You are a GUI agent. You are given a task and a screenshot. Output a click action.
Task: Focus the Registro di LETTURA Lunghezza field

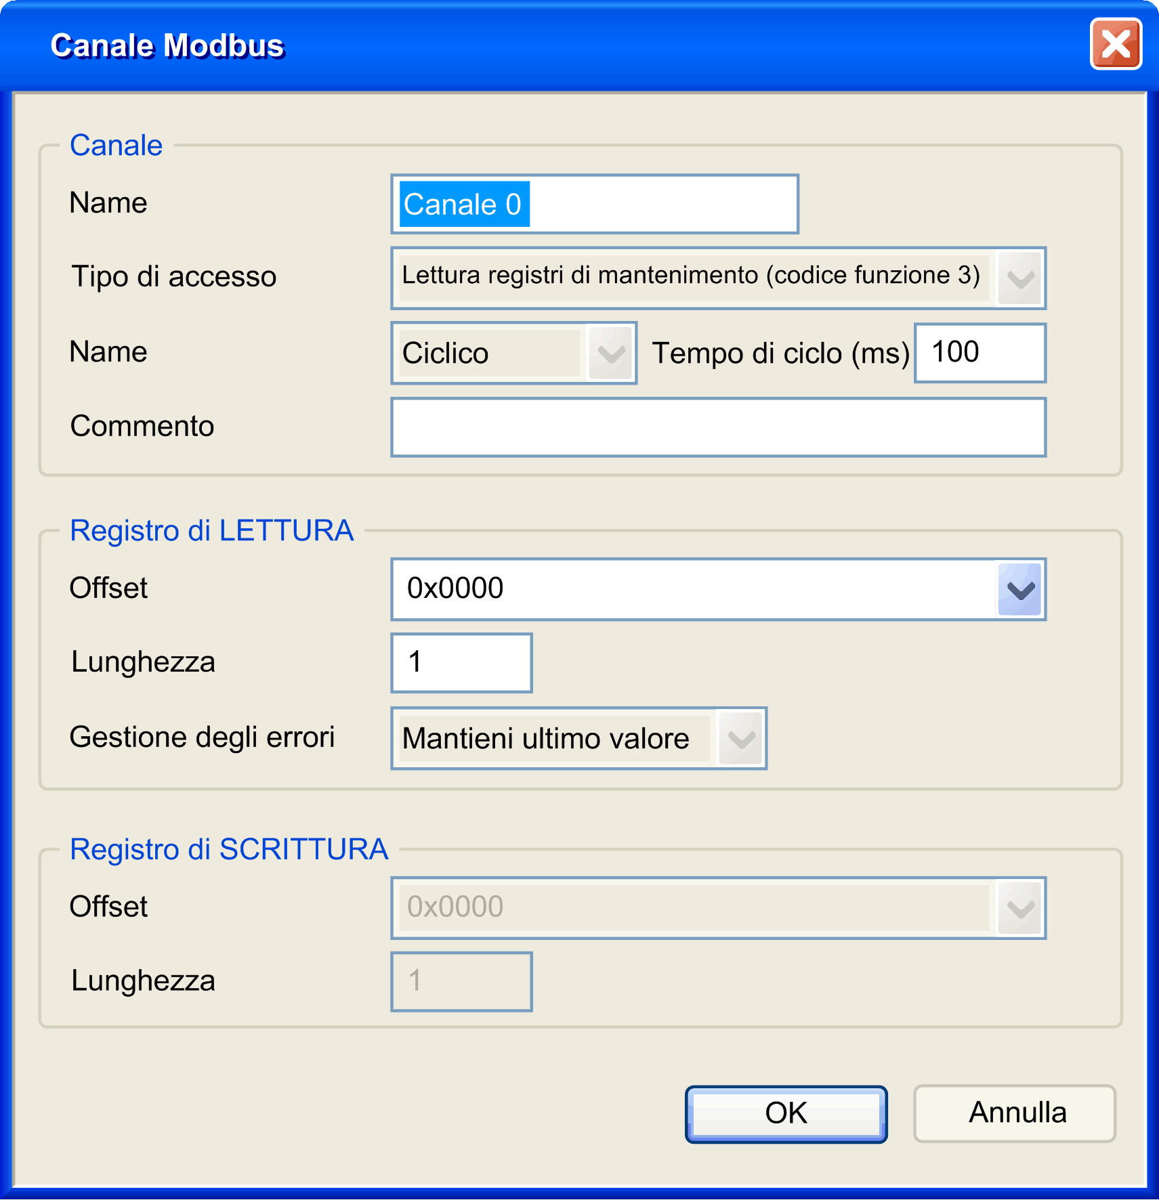[461, 663]
